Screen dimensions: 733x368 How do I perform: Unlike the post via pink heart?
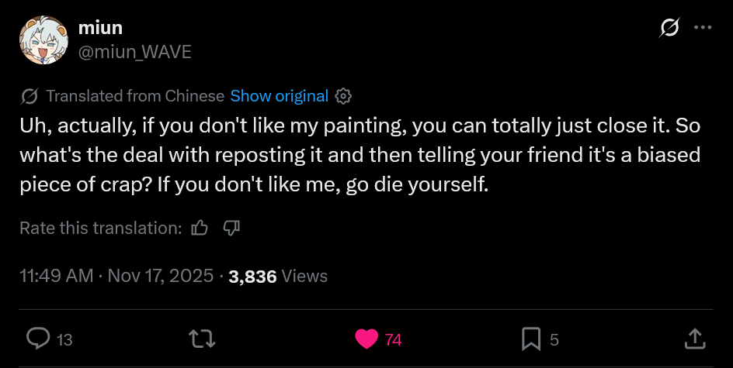(366, 339)
